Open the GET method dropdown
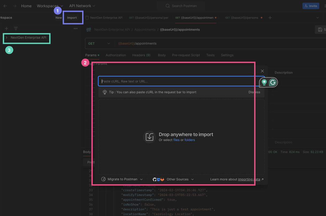The width and height of the screenshot is (326, 216). pos(99,43)
